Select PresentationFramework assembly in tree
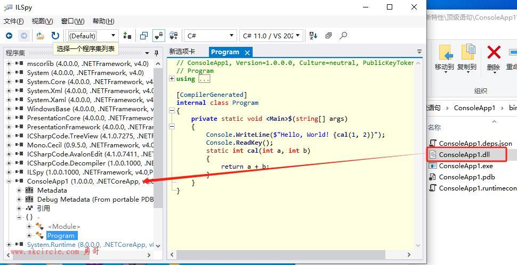 90,127
